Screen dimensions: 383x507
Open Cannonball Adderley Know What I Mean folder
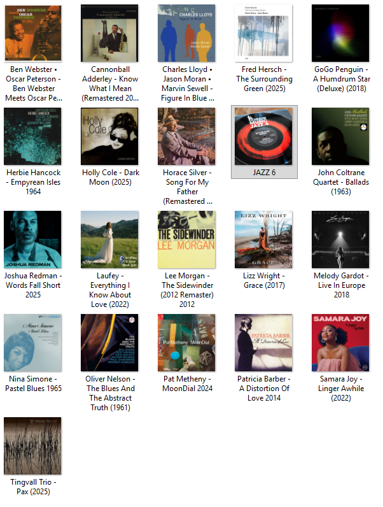[x=110, y=54]
